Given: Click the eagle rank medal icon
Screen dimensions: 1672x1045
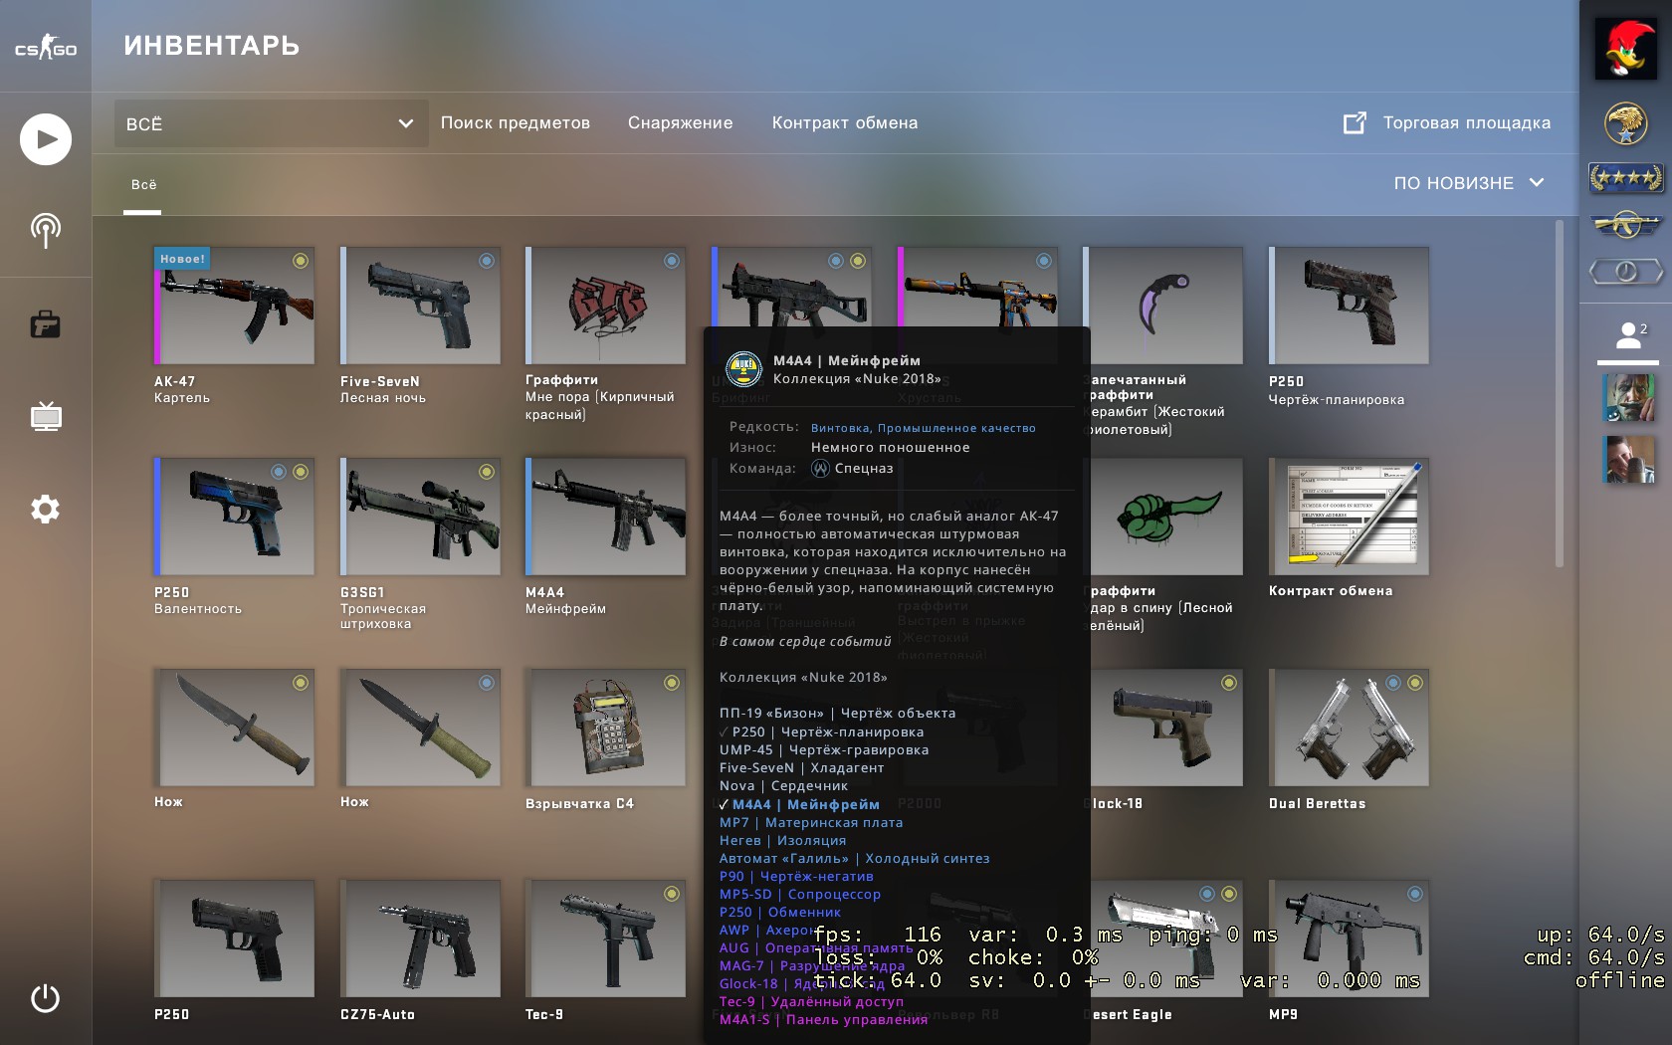Looking at the screenshot, I should 1625,124.
